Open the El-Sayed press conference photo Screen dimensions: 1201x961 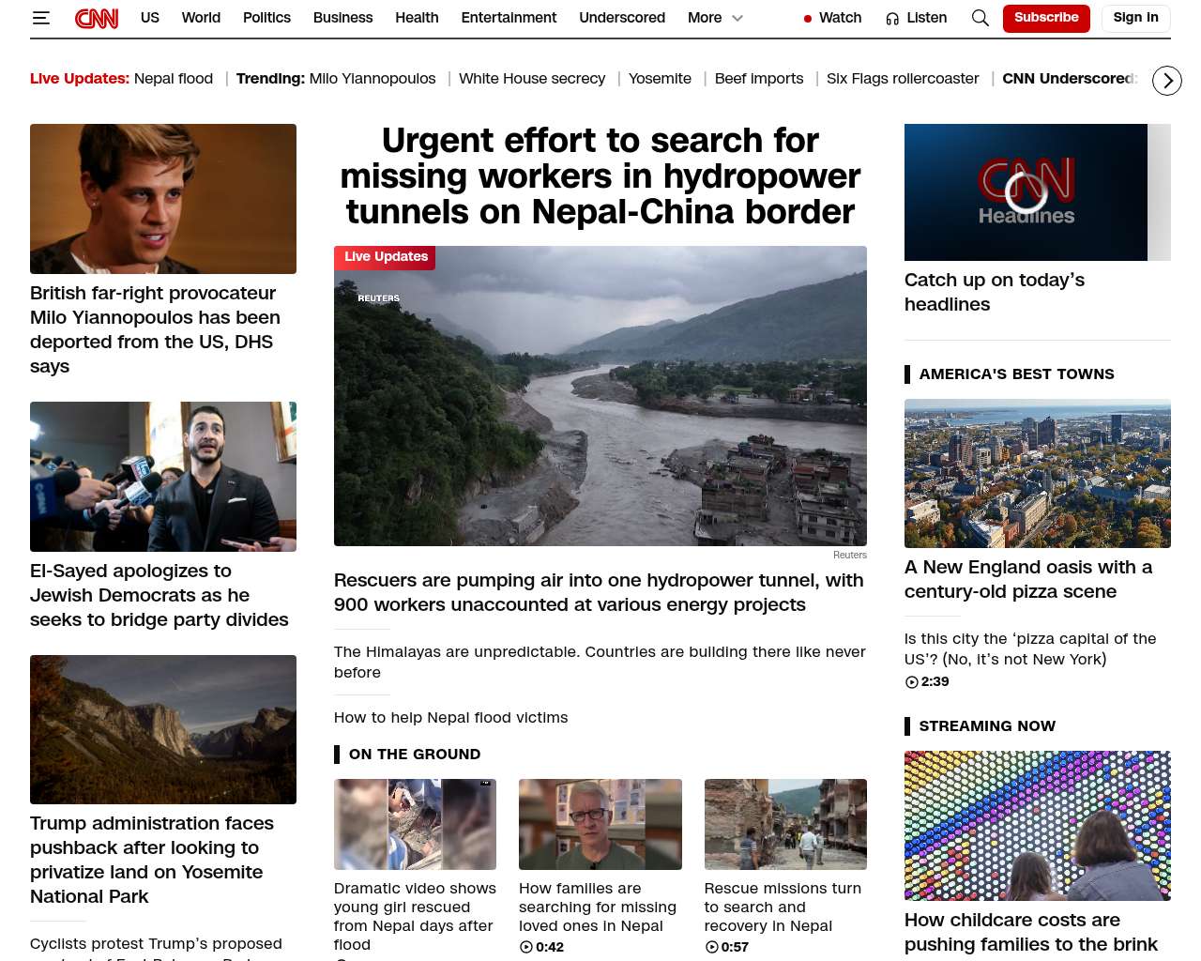tap(163, 477)
